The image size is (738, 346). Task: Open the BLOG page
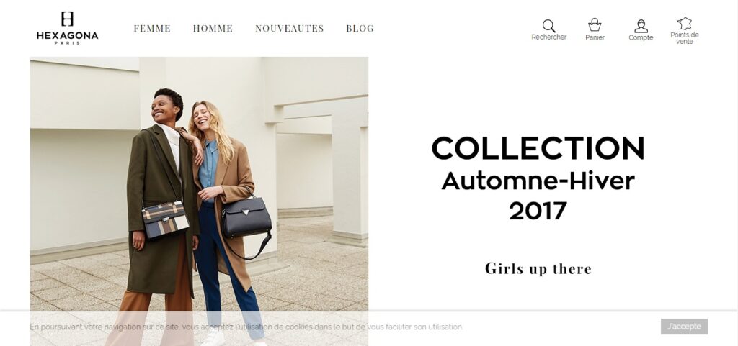(x=360, y=29)
